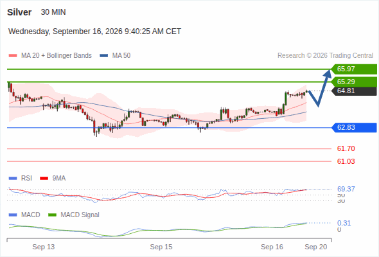Click the MA 20 Bollinger Bands red swatch
This screenshot has height=257, width=379.
coord(13,56)
